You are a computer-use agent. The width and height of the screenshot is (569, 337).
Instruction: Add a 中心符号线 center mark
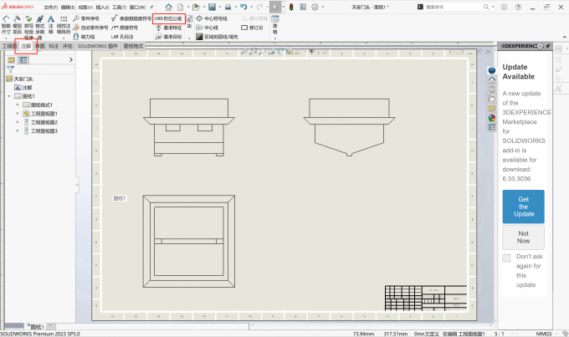(212, 18)
